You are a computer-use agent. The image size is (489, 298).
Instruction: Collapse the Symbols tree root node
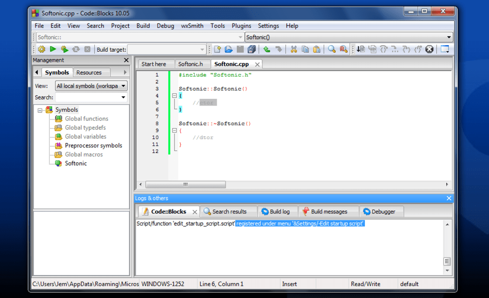tap(40, 110)
